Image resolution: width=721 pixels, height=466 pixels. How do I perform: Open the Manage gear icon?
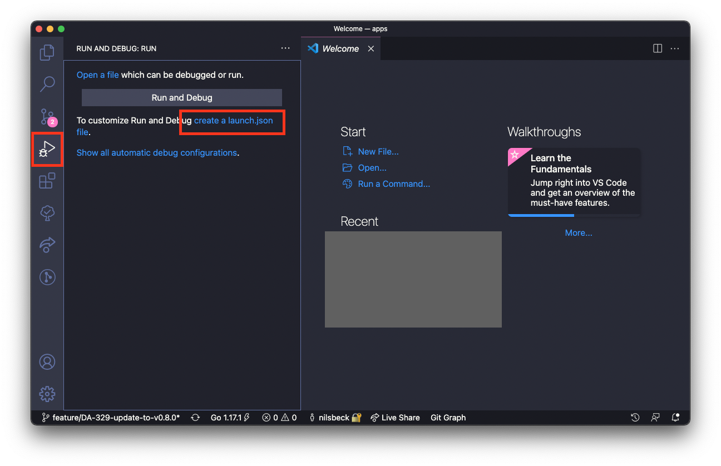[x=47, y=394]
